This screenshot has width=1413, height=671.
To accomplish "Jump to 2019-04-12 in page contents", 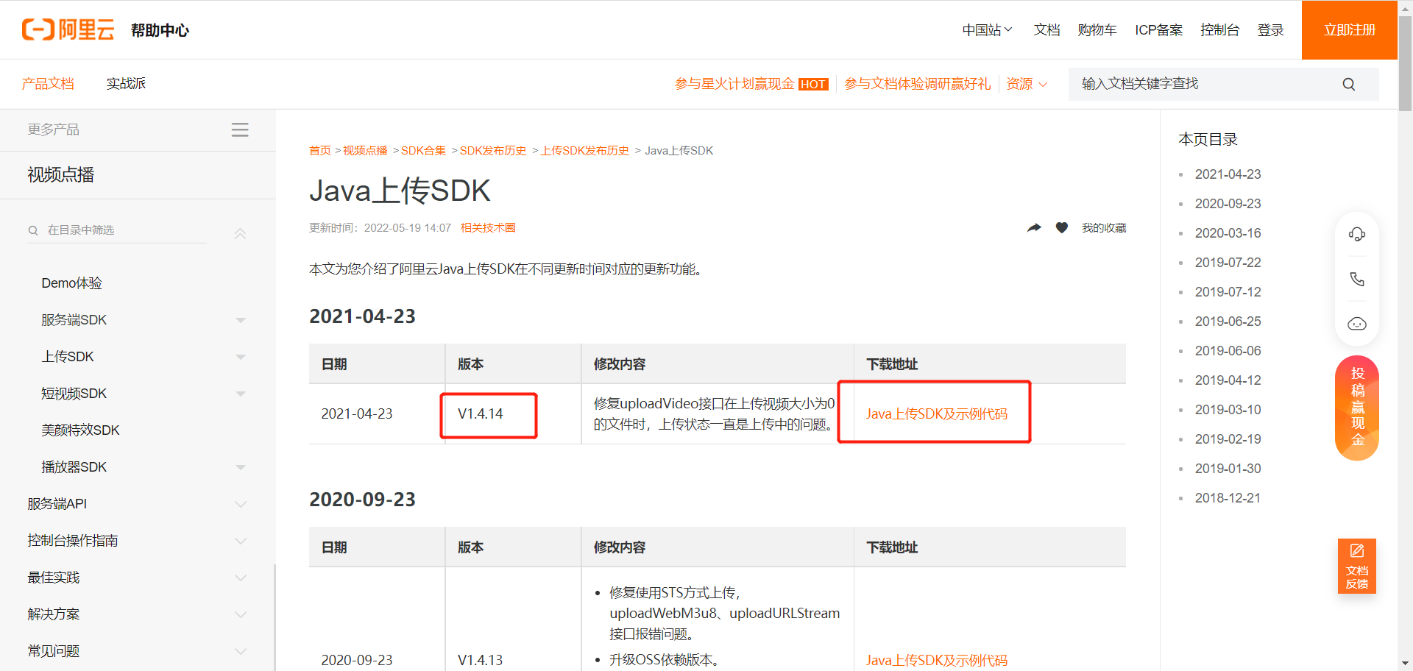I will (1228, 380).
